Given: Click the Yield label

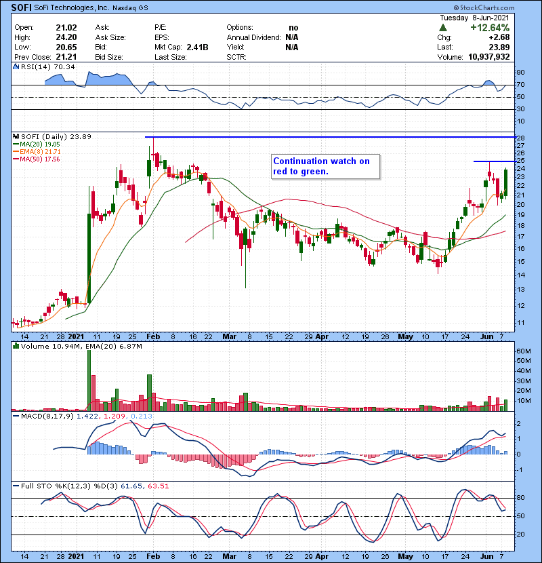Looking at the screenshot, I should pyautogui.click(x=235, y=47).
